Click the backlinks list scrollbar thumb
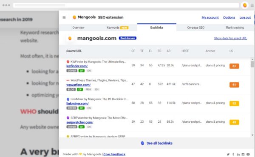 [252, 64]
